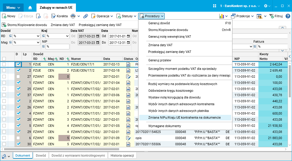The image size is (292, 161).
Task: Click the printer icon in toolbar
Action: pos(73,16)
